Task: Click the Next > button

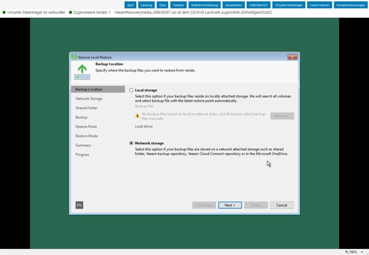Action: pos(230,205)
